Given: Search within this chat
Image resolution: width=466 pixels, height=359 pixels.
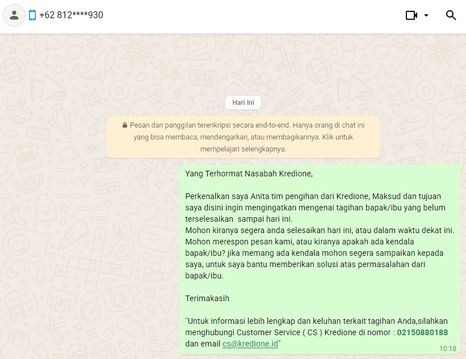Looking at the screenshot, I should (451, 15).
